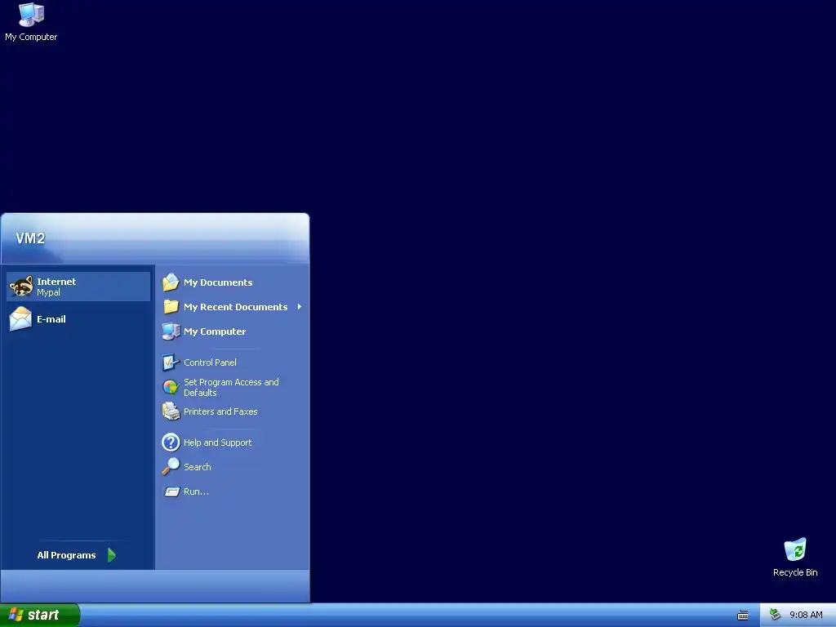Click the 9:08 AM clock
This screenshot has height=627, width=836.
806,615
